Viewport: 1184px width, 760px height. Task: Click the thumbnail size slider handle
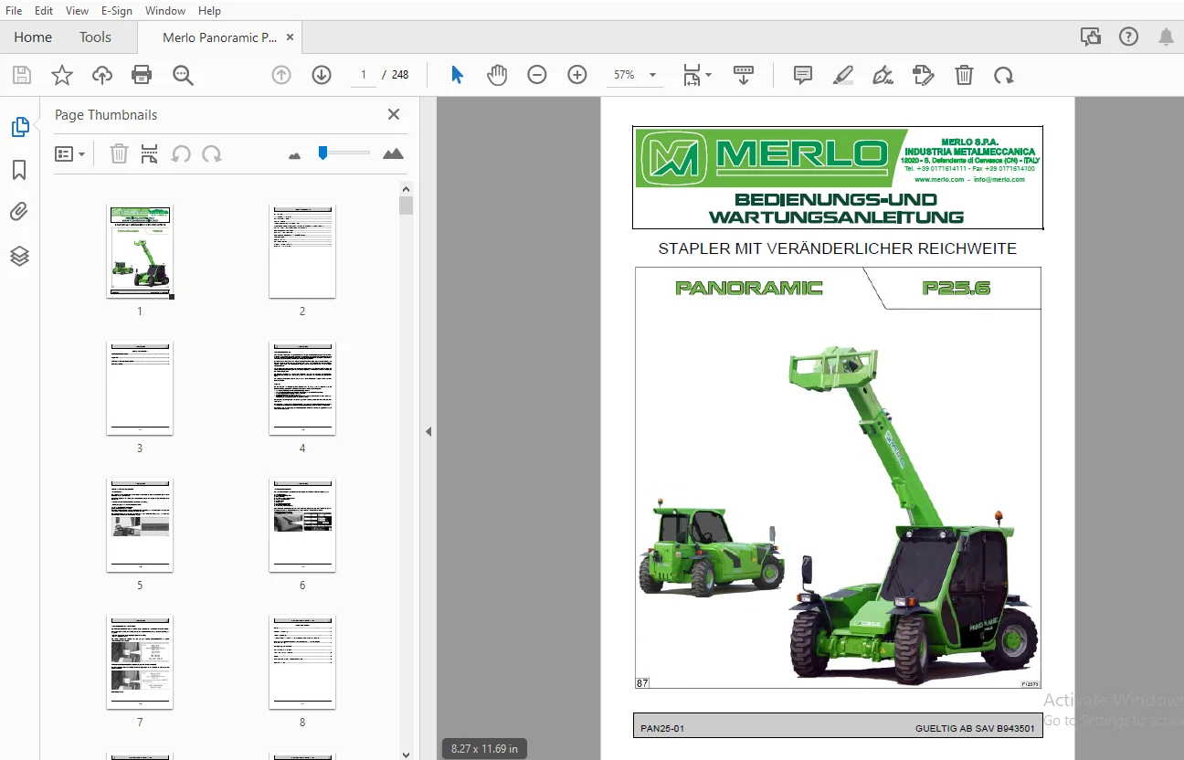(x=322, y=153)
